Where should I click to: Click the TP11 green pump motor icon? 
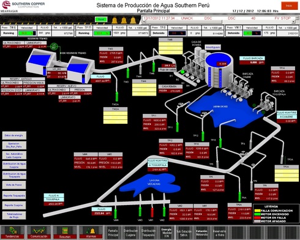coord(178,127)
